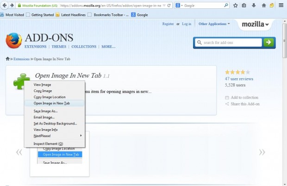Click the address bar URL text
Viewport: 287px width, 186px height.
pyautogui.click(x=111, y=6)
